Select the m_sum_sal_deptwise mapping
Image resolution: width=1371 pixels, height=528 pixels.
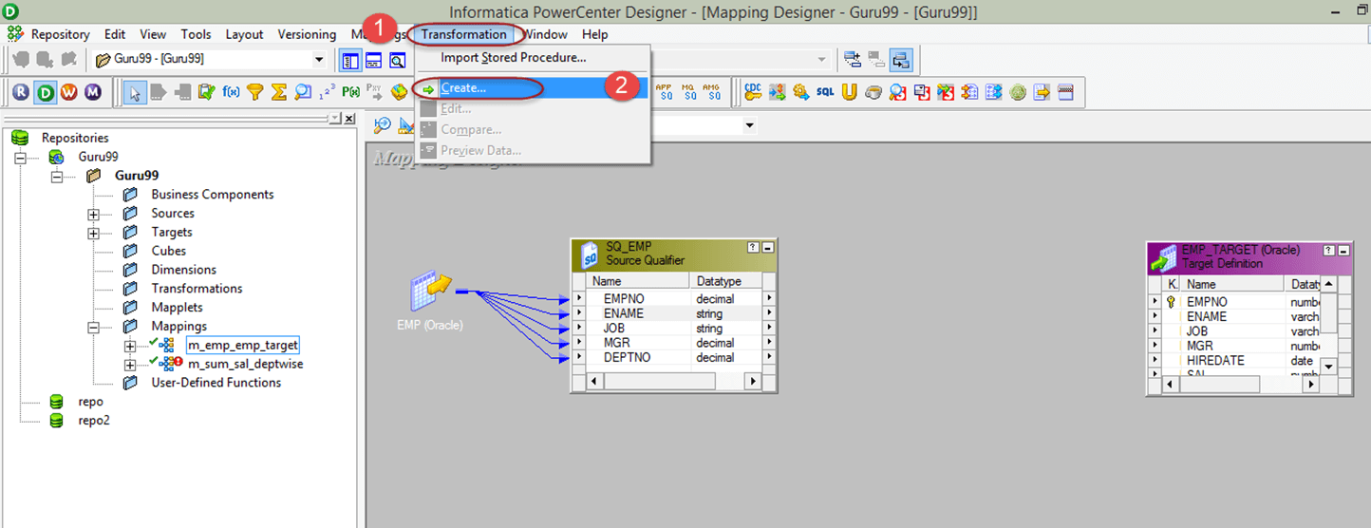pos(245,364)
